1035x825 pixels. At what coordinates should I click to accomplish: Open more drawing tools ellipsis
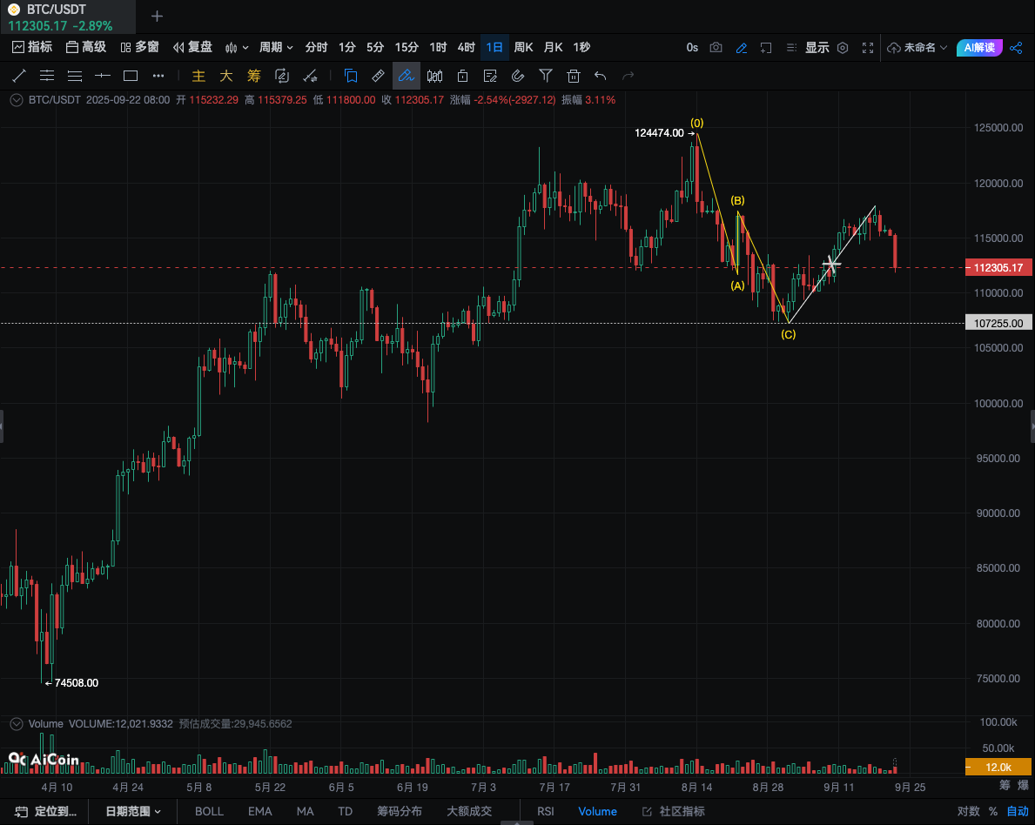pos(158,76)
